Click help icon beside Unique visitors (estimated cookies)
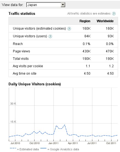The height and width of the screenshot is (152, 120). click(x=69, y=29)
